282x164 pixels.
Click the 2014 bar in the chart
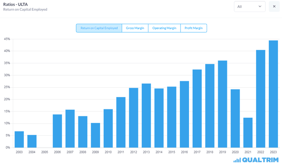(x=159, y=118)
